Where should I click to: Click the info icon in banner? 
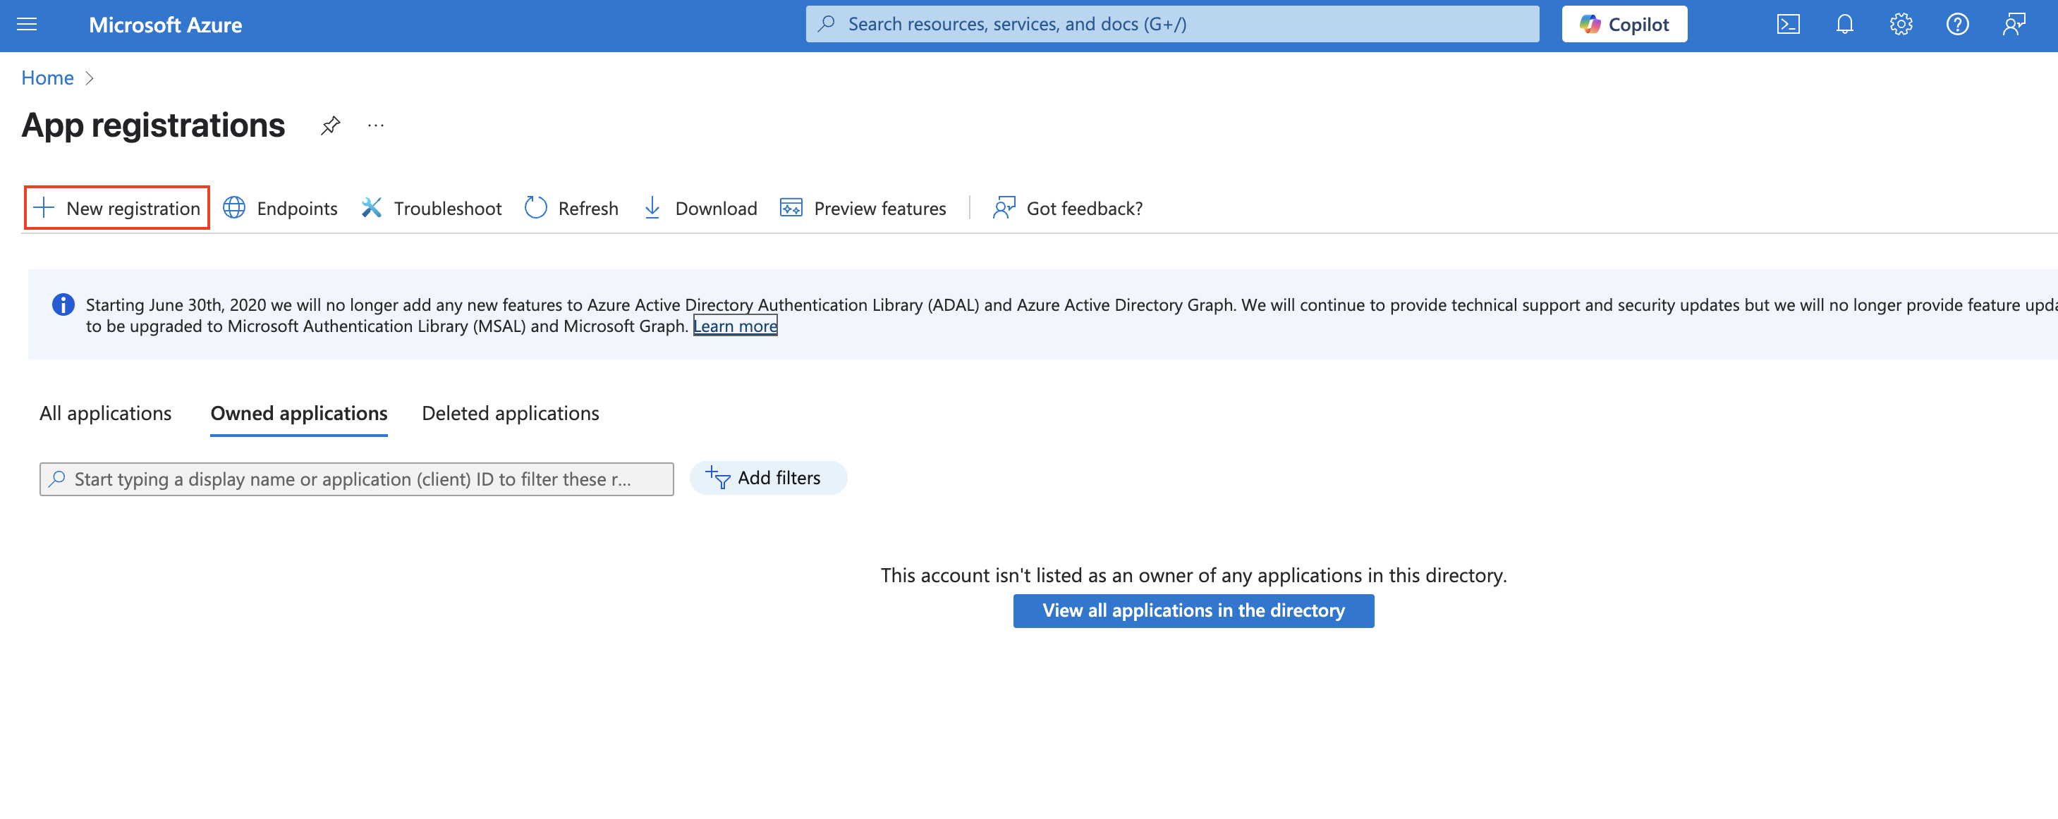tap(63, 304)
